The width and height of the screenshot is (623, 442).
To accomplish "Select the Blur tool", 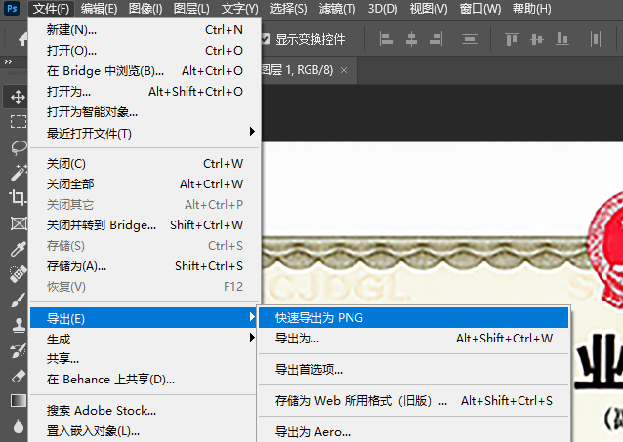I will (19, 426).
